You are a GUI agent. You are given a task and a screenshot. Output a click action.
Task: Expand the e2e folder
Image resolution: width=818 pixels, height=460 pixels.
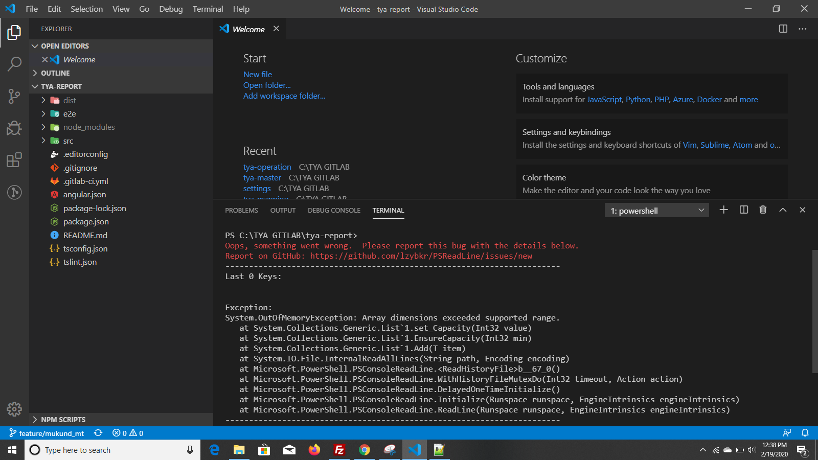121,113
